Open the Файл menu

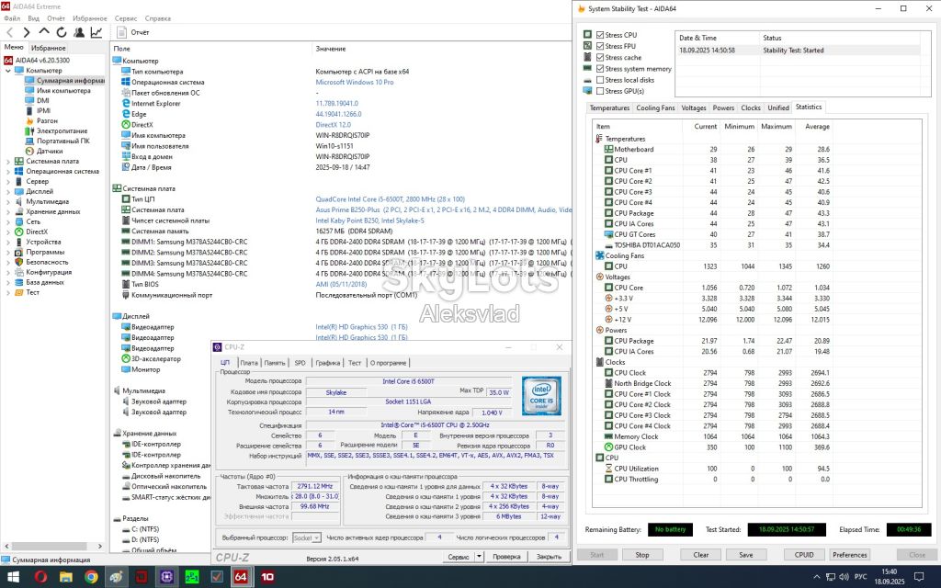click(12, 18)
